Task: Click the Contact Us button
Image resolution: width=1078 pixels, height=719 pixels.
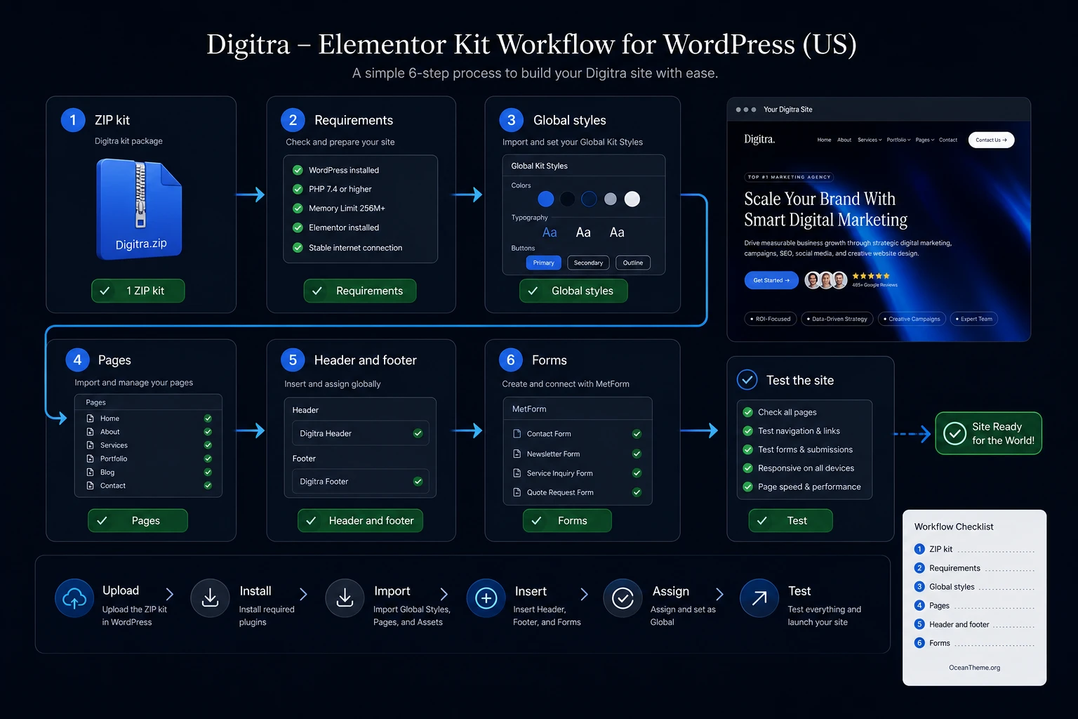Action: click(x=991, y=140)
